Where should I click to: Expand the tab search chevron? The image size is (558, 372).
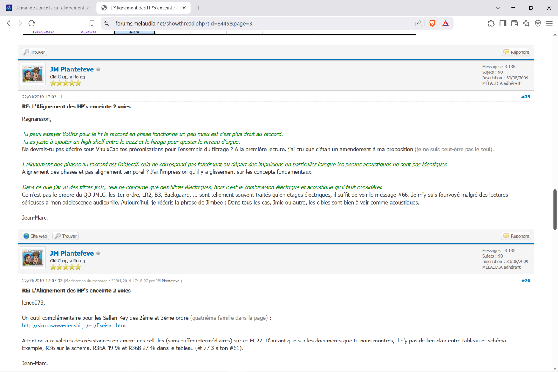pyautogui.click(x=498, y=8)
